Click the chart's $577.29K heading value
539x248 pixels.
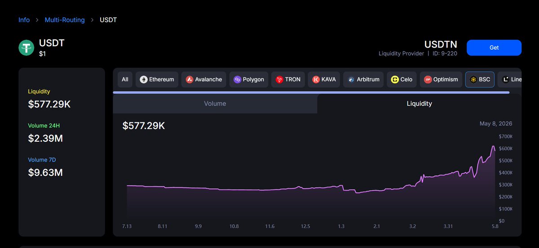144,126
